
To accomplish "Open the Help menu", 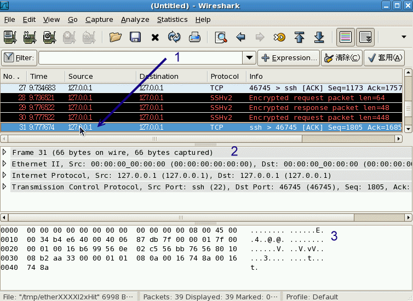I will [203, 20].
